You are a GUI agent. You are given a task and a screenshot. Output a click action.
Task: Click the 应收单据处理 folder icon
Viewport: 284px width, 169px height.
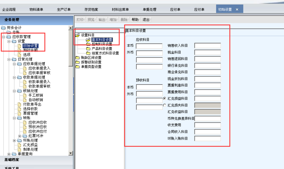(19, 64)
